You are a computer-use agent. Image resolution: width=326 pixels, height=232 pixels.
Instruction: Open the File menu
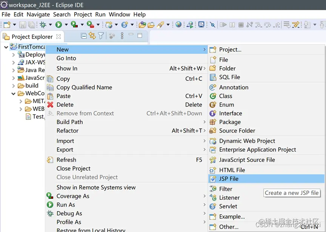pyautogui.click(x=6, y=14)
